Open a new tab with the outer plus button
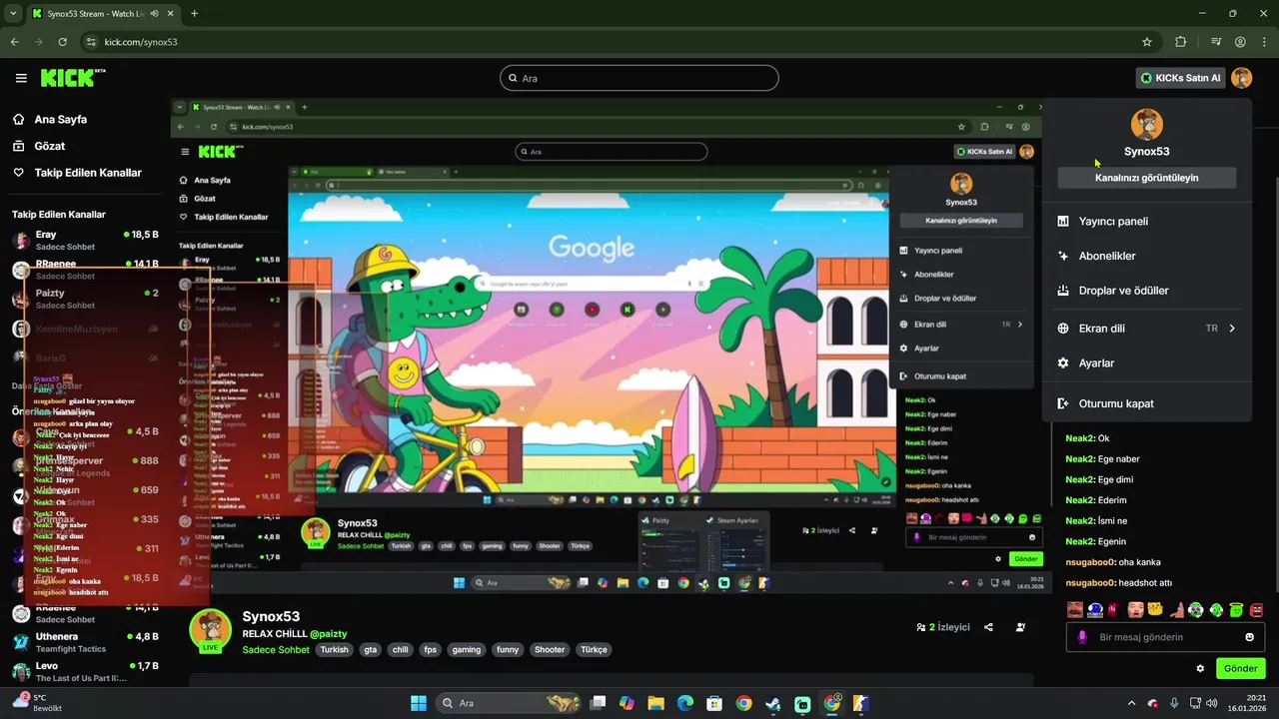 click(x=194, y=14)
